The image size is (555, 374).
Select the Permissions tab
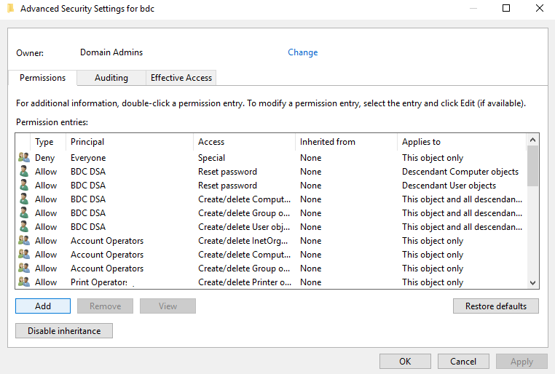click(42, 78)
